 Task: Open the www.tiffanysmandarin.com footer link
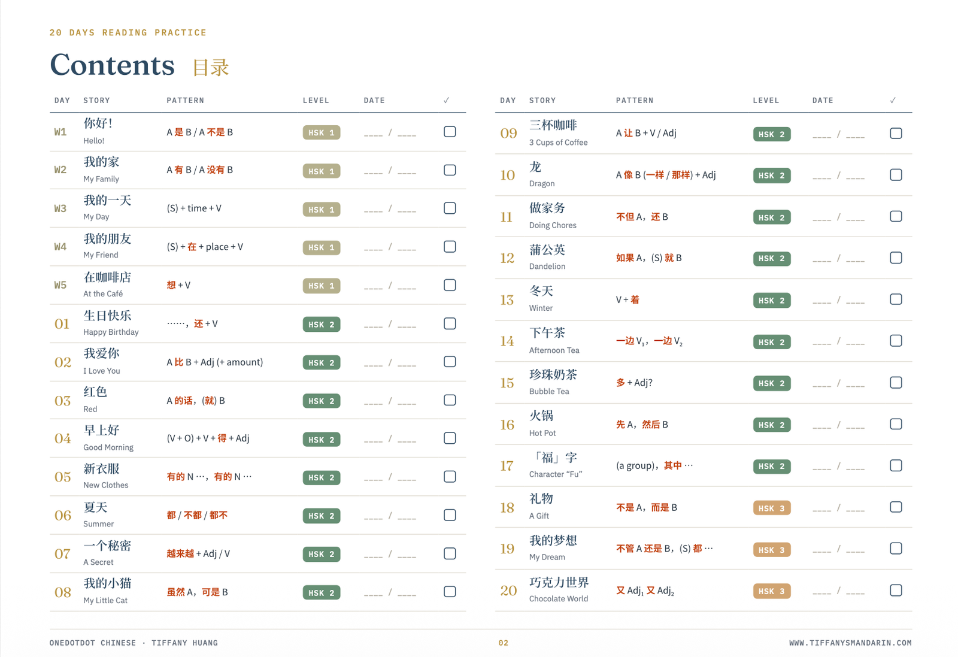pos(850,643)
